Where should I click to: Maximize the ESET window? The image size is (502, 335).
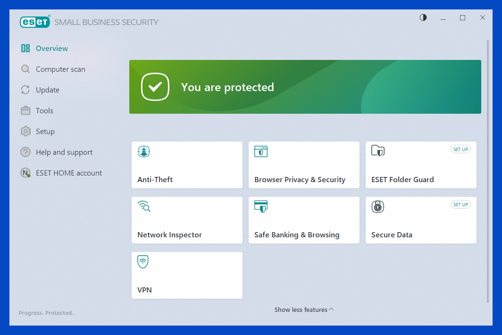463,17
